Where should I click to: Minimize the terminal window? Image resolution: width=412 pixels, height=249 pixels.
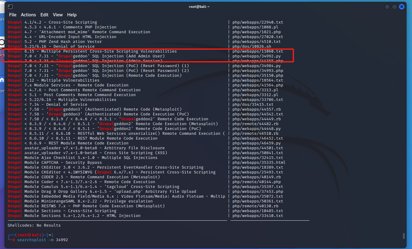click(x=387, y=7)
